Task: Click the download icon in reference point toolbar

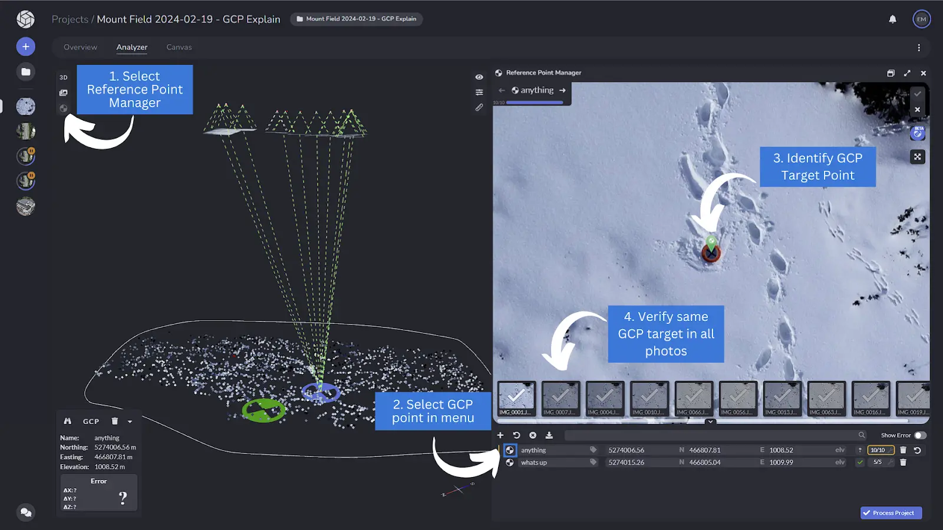Action: pos(549,435)
